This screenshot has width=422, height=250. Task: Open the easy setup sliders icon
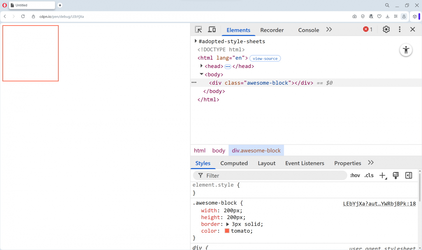click(x=396, y=16)
